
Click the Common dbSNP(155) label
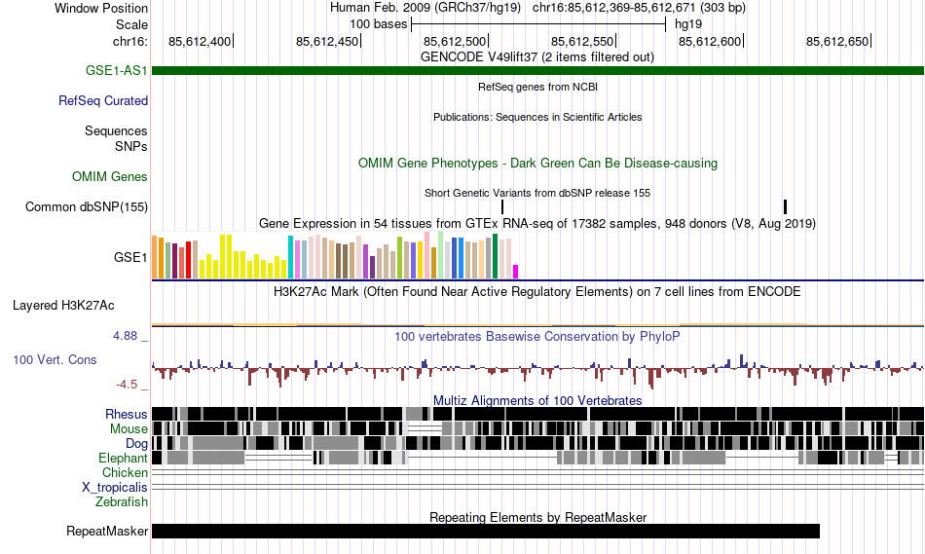click(86, 206)
